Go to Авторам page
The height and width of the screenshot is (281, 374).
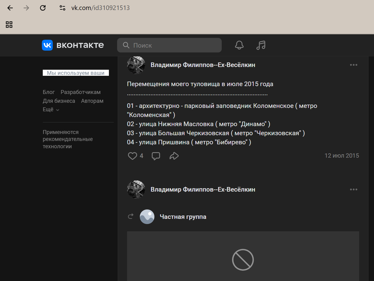[x=92, y=101]
